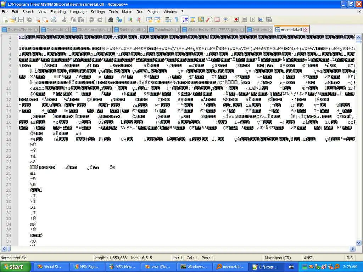Click the Cut scissors icon

[x=65, y=20]
